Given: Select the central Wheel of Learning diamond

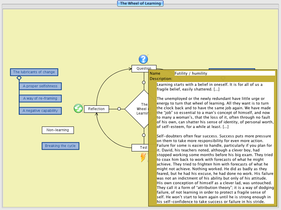Looking at the screenshot, I should (x=138, y=109).
